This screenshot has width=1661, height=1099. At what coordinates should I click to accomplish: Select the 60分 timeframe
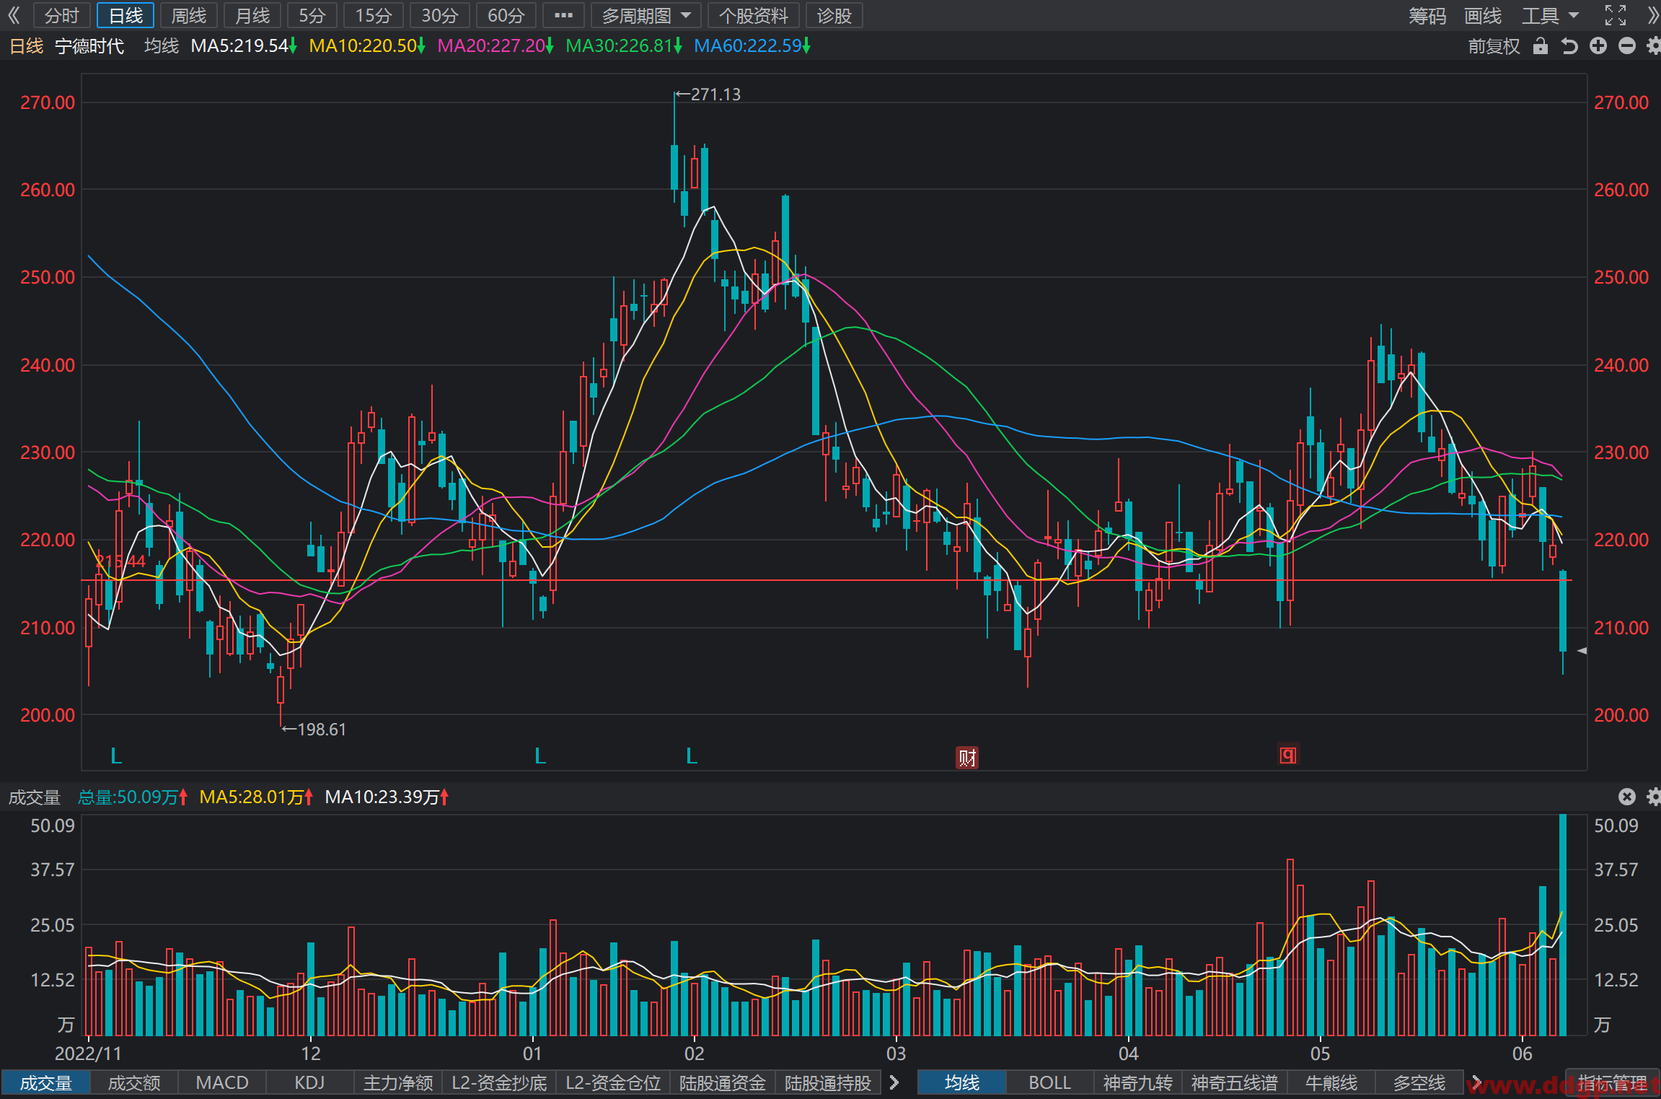(x=506, y=15)
